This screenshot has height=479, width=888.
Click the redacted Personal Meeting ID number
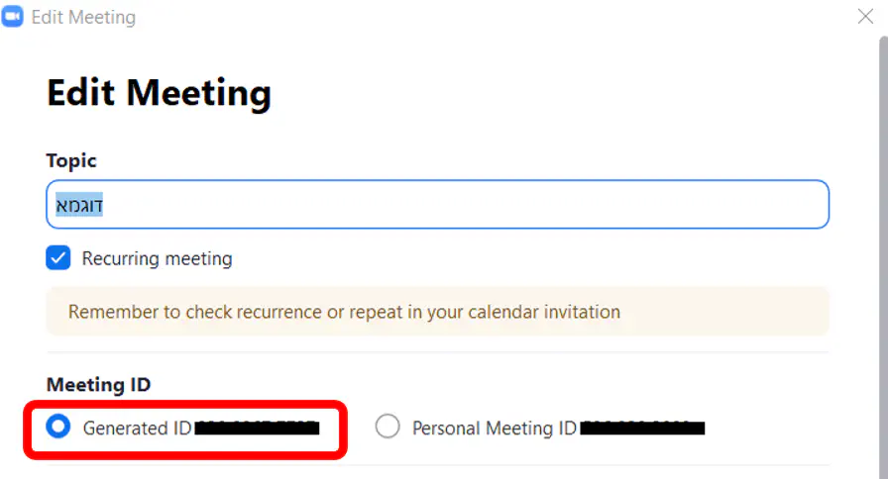[x=642, y=428]
